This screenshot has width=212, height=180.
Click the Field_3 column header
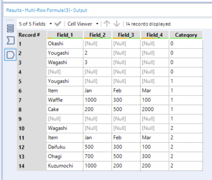(126, 35)
